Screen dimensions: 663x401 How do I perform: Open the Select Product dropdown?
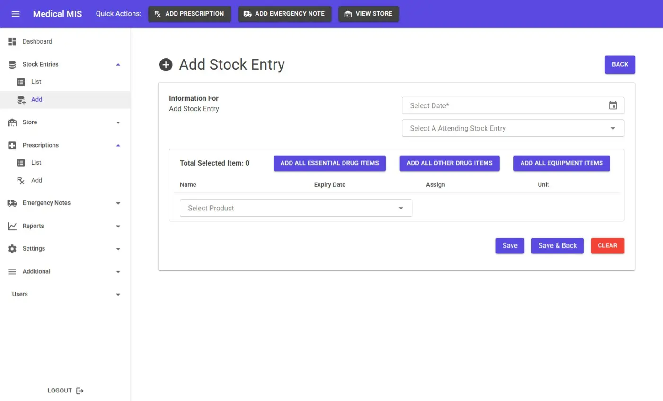pos(296,208)
